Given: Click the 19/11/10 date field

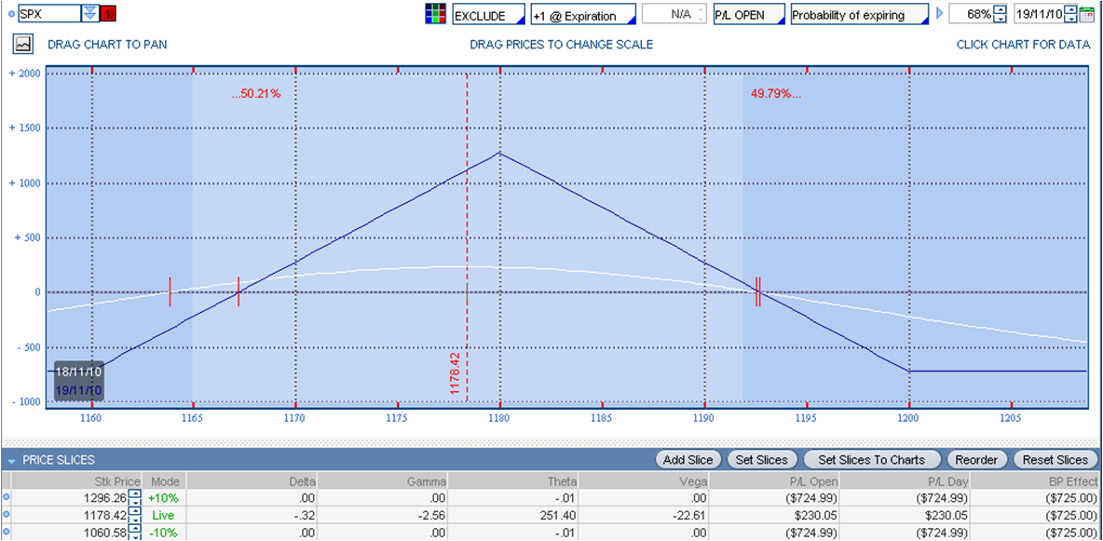Looking at the screenshot, I should 1039,14.
